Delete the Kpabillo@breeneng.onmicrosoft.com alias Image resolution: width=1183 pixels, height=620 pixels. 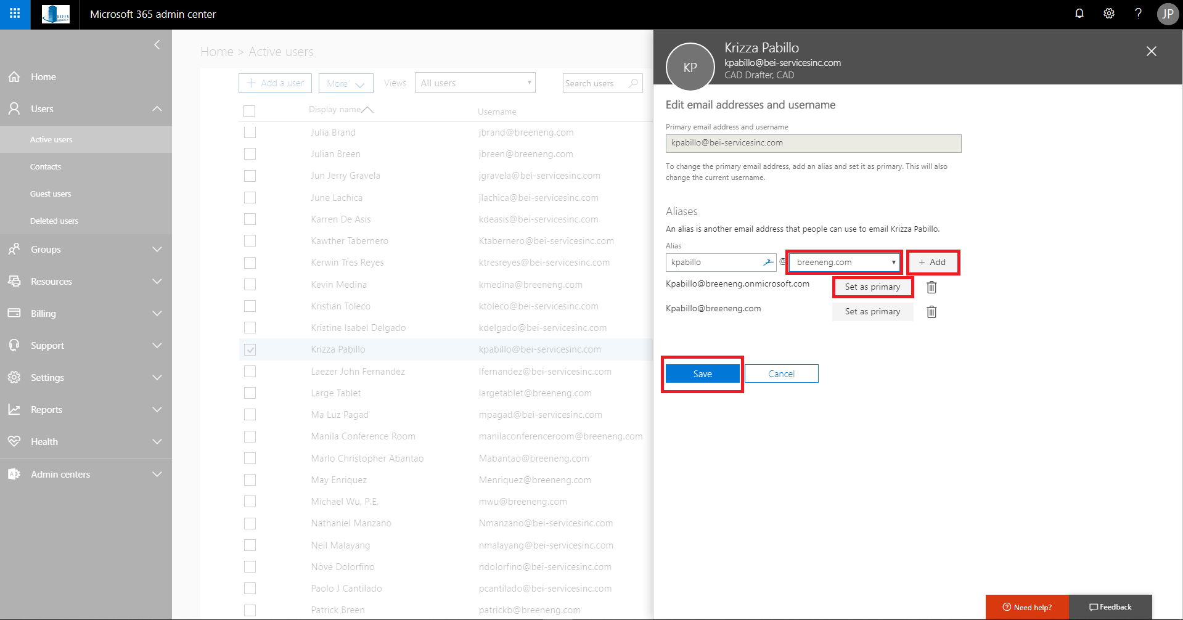[x=931, y=287]
